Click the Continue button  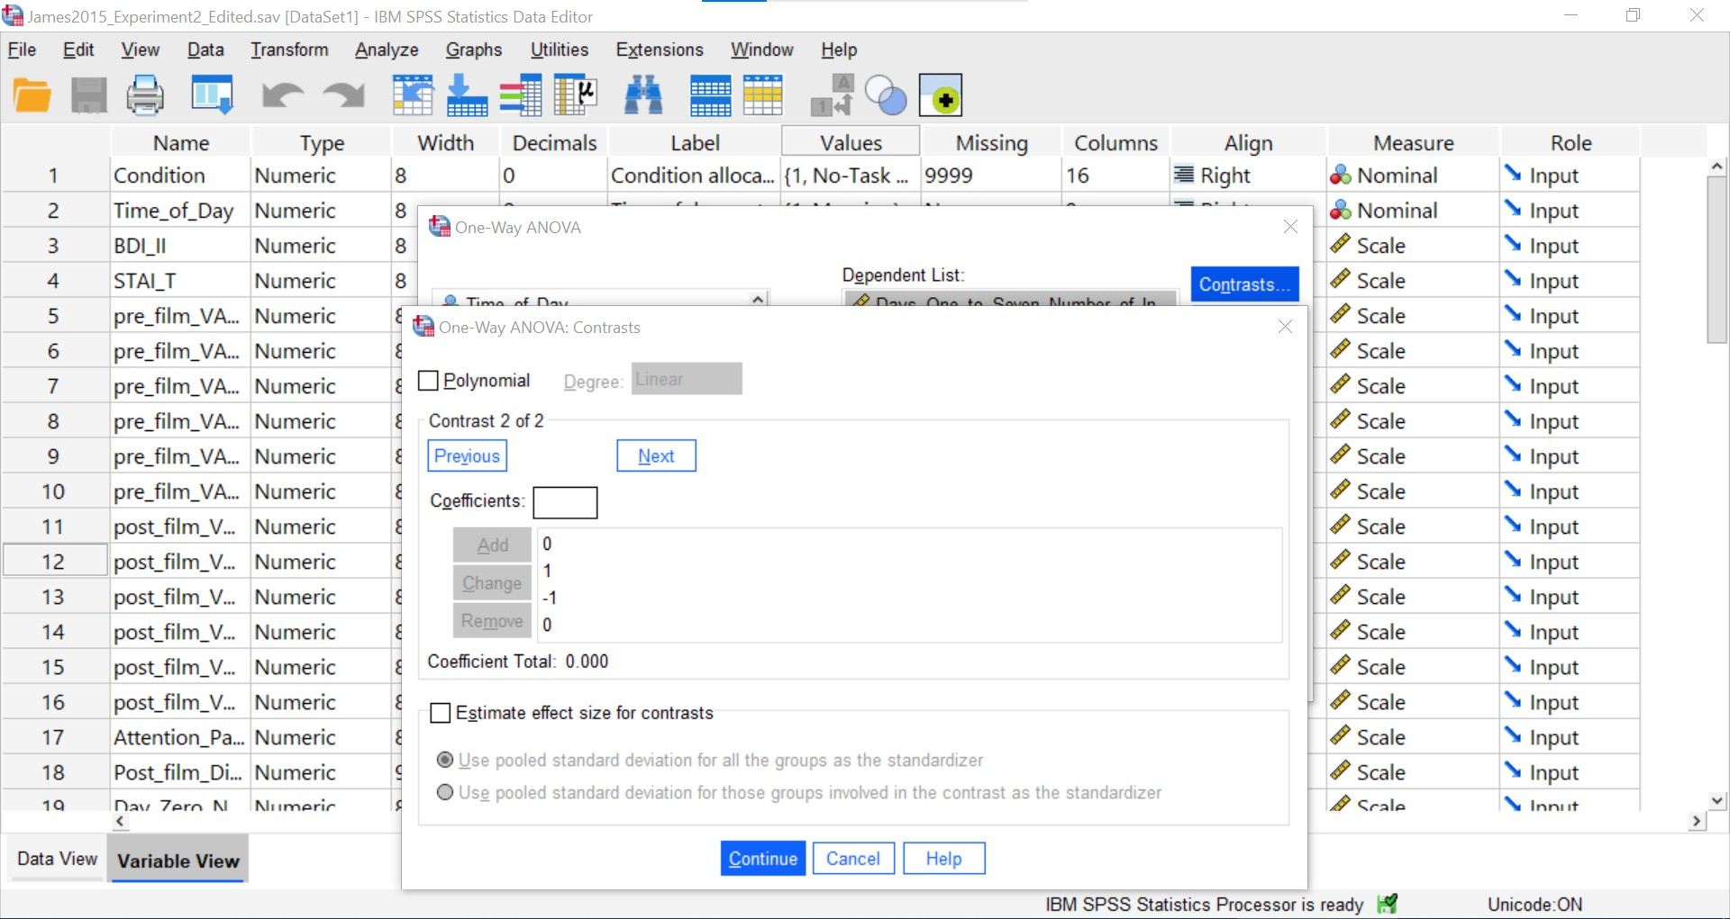pos(763,859)
